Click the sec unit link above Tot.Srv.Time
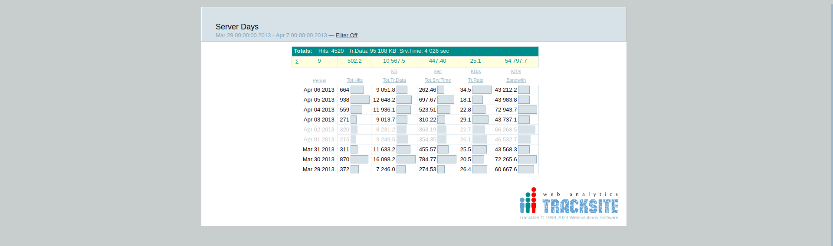The width and height of the screenshot is (833, 246). (437, 71)
